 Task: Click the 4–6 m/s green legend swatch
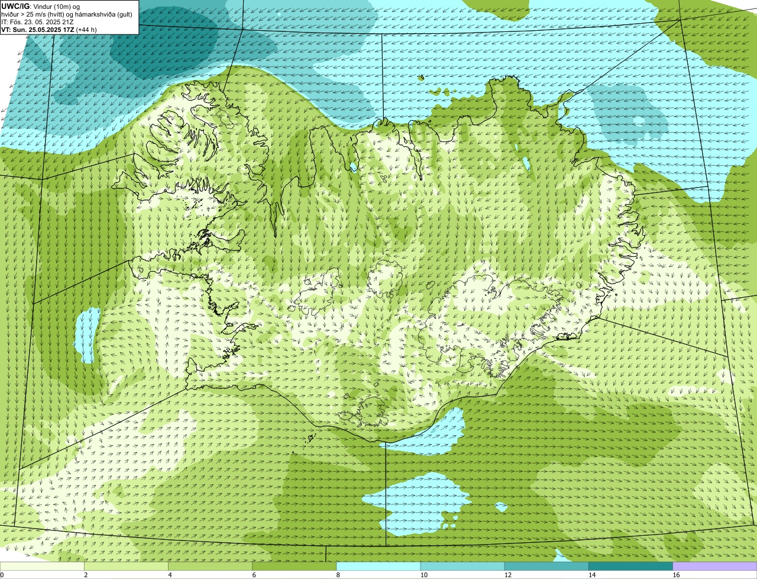click(210, 567)
